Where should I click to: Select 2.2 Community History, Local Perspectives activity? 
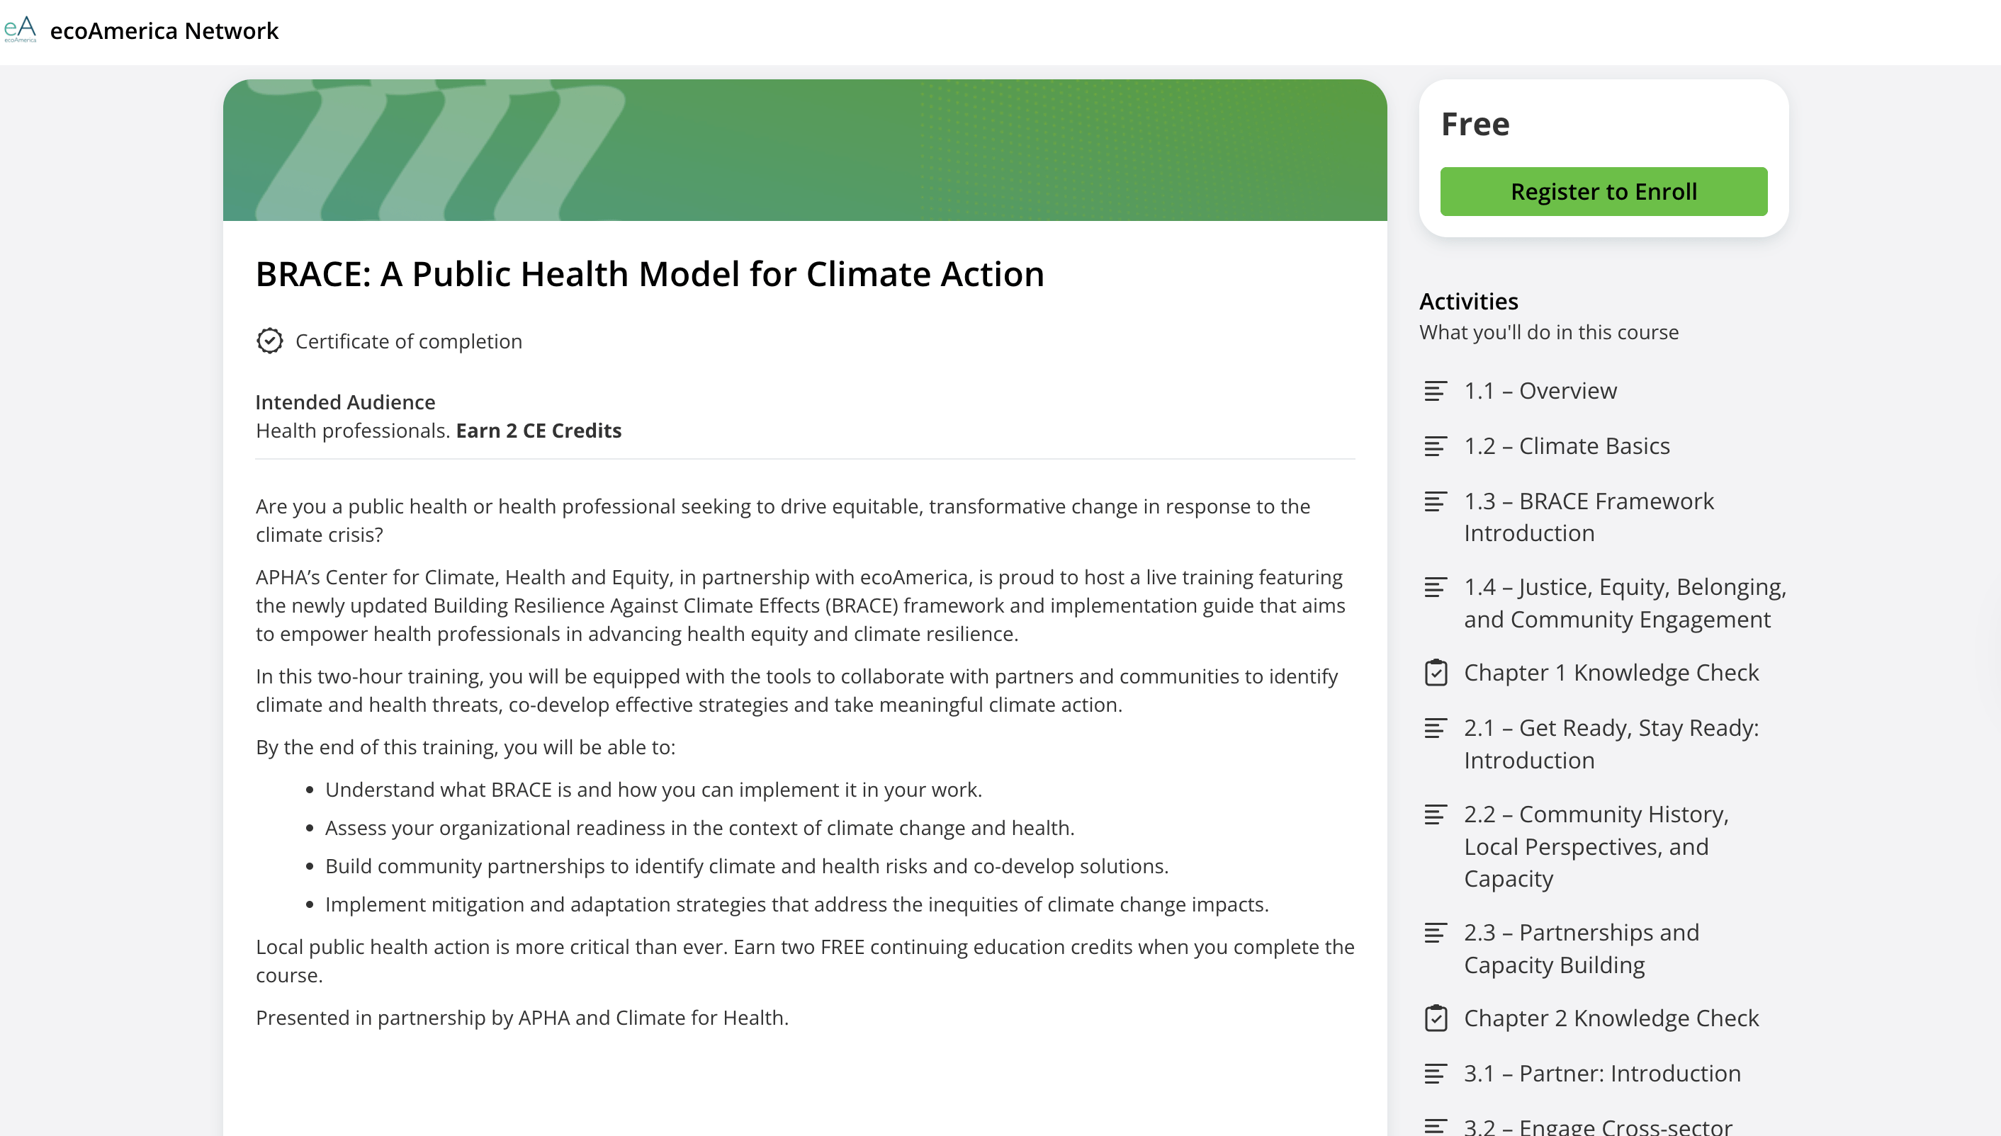click(x=1596, y=846)
